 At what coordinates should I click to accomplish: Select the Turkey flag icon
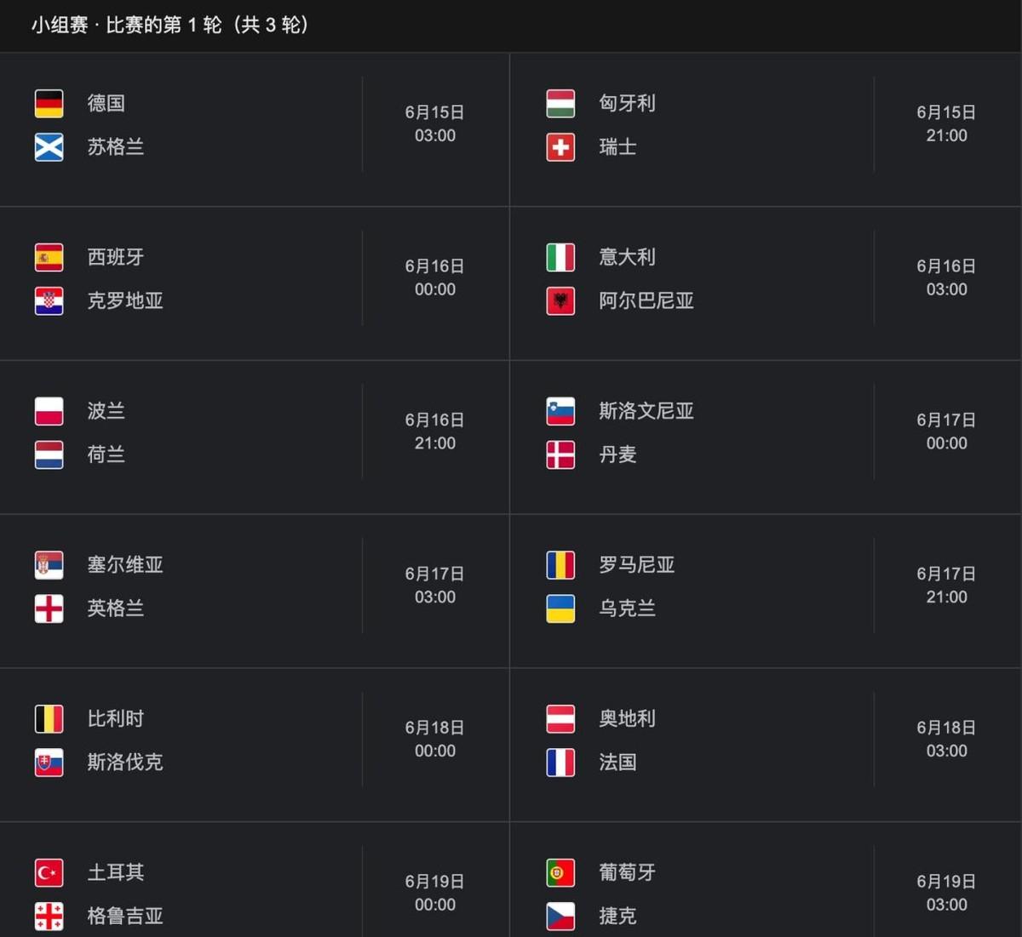coord(49,873)
